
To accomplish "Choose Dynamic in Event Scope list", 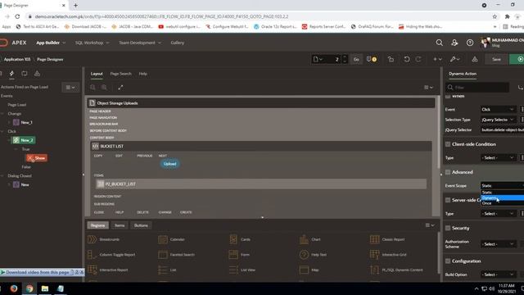I will pyautogui.click(x=502, y=197).
